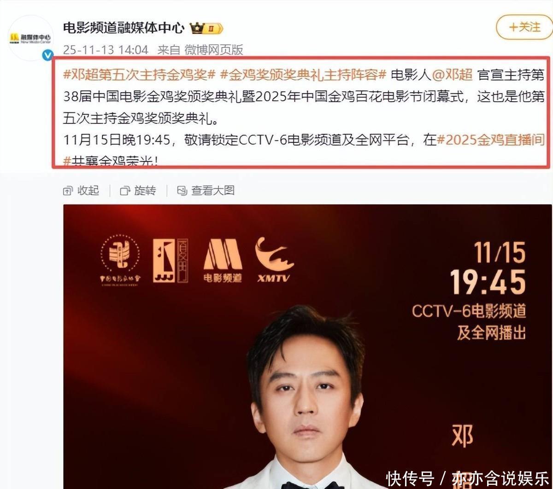Viewport: 553px width, 489px height.
Task: Open the hashtag #邓超第五次主持金鸡奖#
Action: click(x=139, y=75)
